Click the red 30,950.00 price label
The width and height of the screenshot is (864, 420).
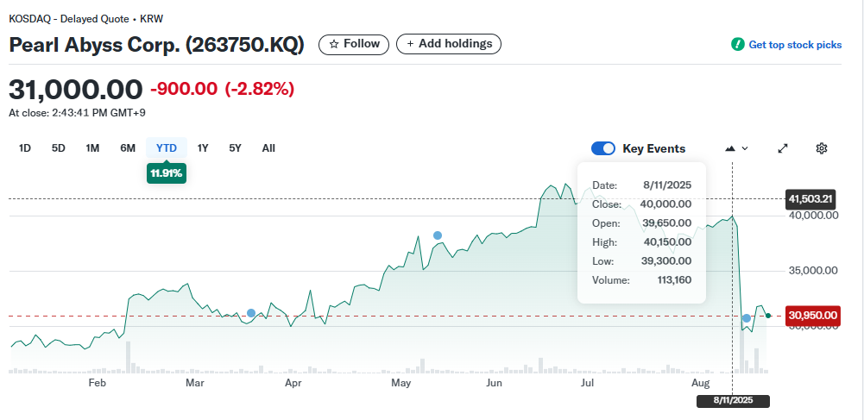pyautogui.click(x=812, y=316)
